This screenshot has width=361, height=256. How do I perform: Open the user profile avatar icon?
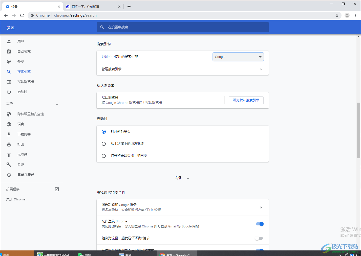coord(347,15)
